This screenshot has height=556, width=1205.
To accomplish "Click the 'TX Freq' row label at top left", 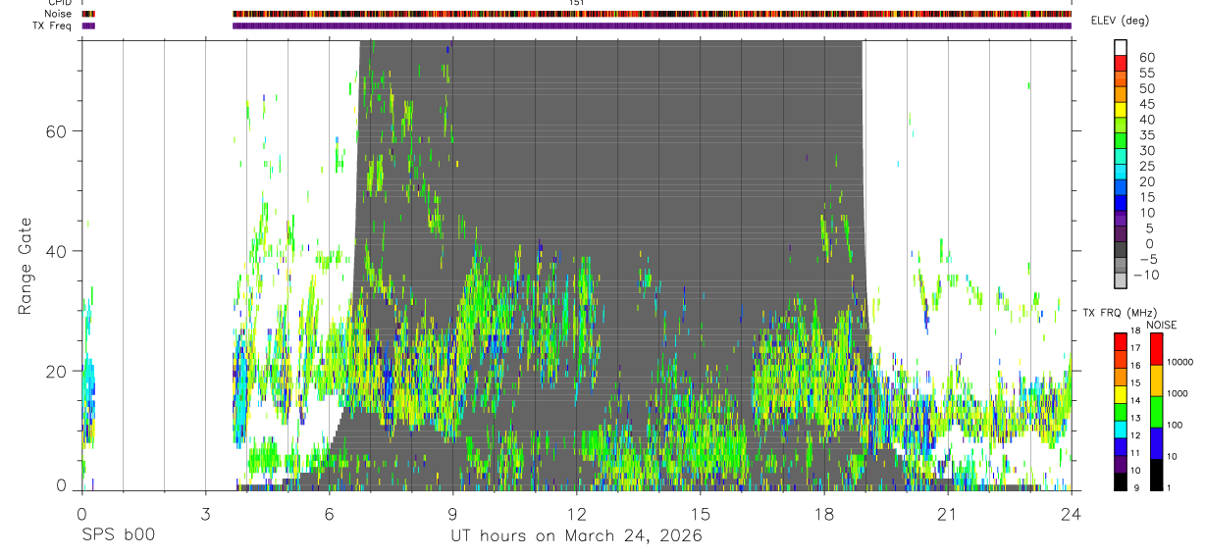I will pyautogui.click(x=52, y=25).
